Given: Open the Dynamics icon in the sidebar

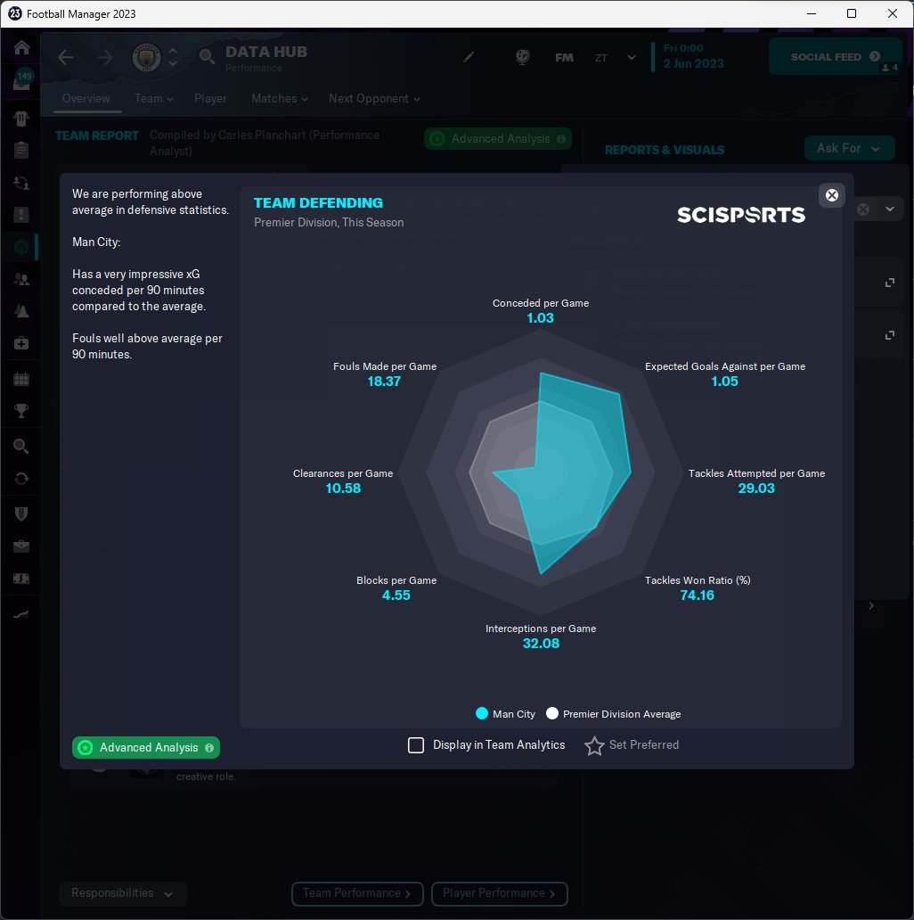Looking at the screenshot, I should (21, 183).
